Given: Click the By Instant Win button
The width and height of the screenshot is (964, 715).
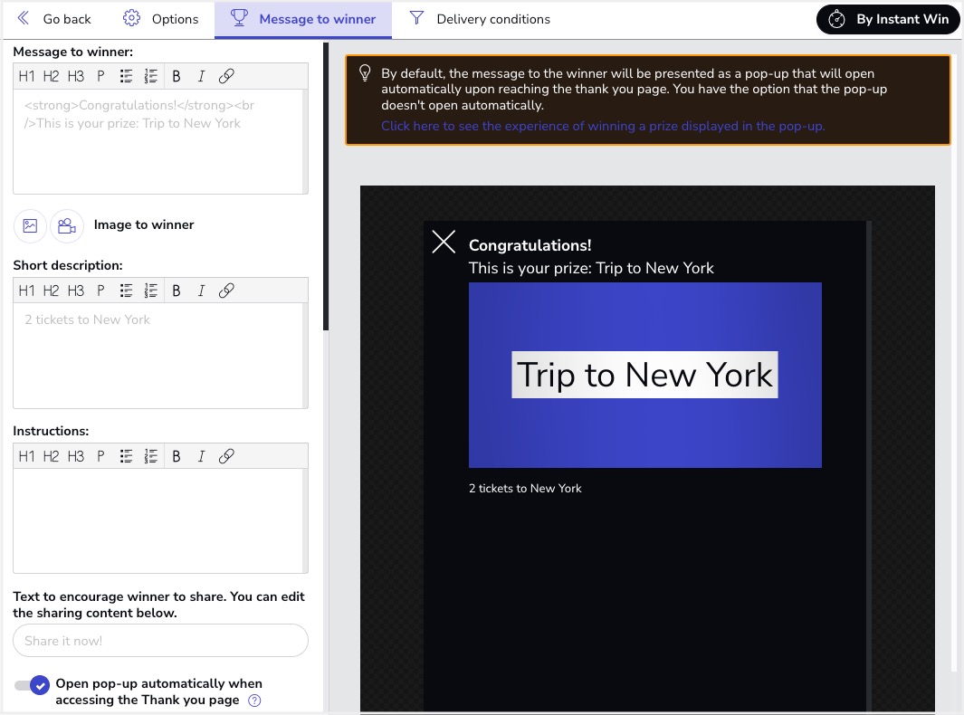Looking at the screenshot, I should (888, 19).
